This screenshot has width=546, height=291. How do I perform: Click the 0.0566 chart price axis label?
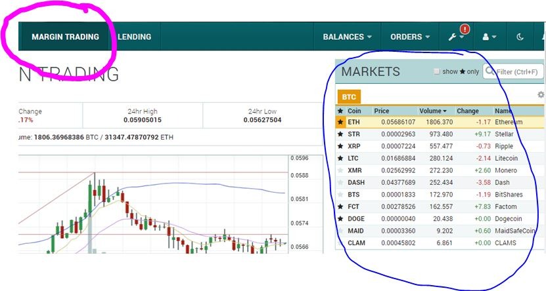click(x=300, y=247)
